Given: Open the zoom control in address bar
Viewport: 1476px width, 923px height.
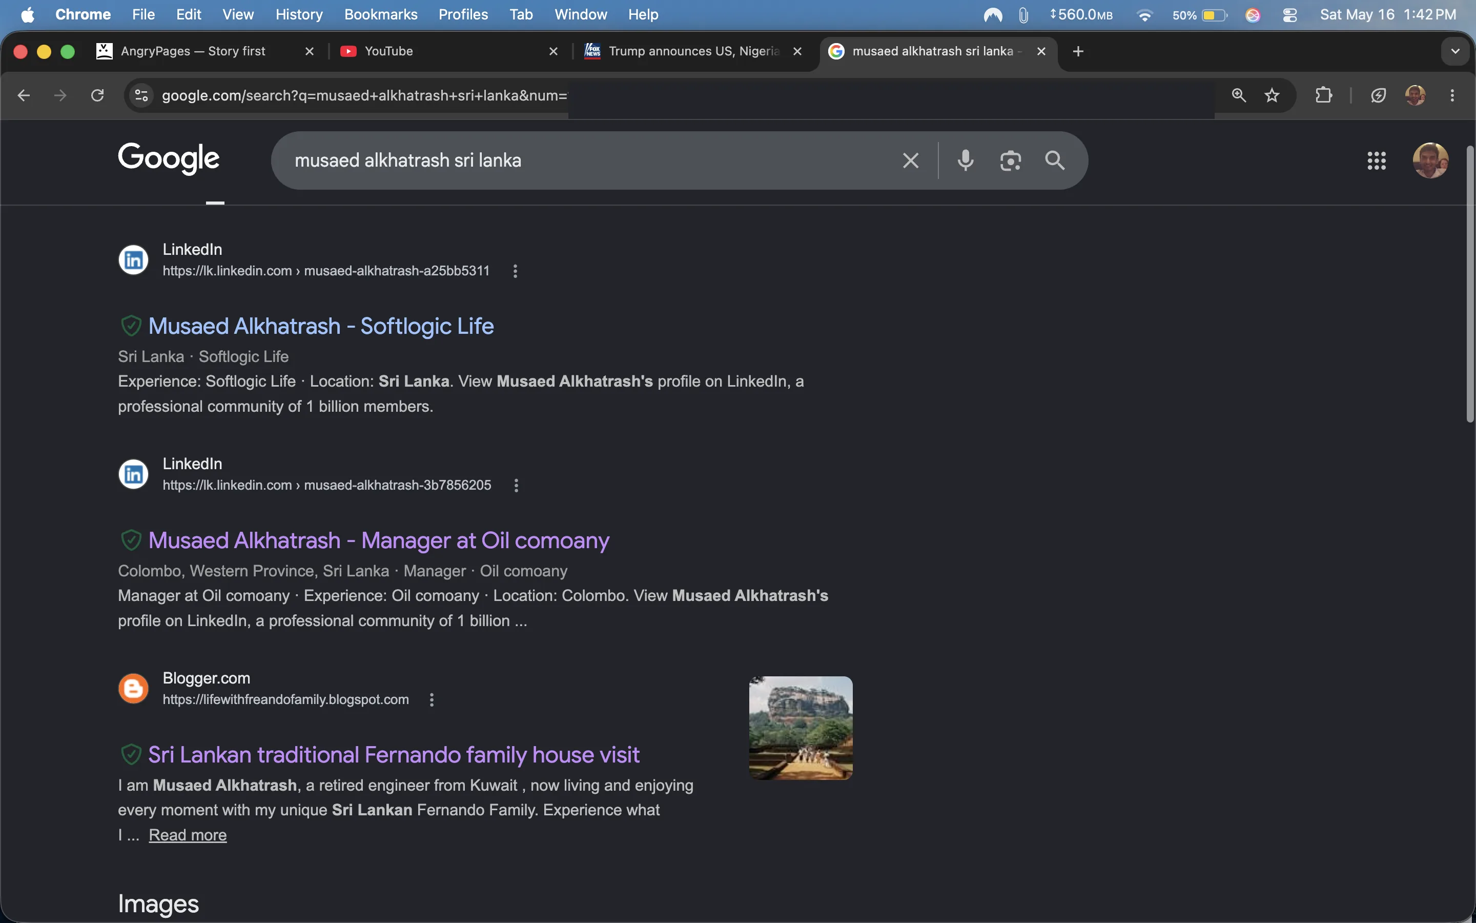Looking at the screenshot, I should (x=1239, y=95).
